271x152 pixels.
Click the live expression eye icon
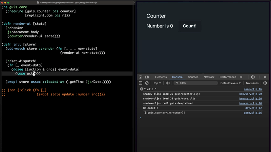(x=168, y=83)
